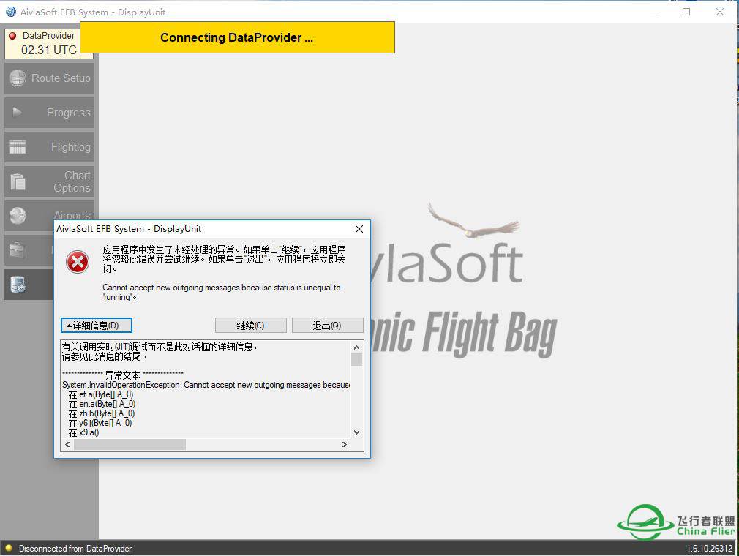
Task: Open Chart Options in the sidebar
Action: point(49,181)
